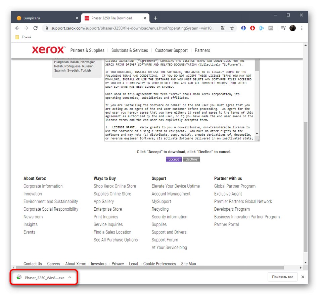Click the Chrome profile avatar picture

pyautogui.click(x=292, y=28)
